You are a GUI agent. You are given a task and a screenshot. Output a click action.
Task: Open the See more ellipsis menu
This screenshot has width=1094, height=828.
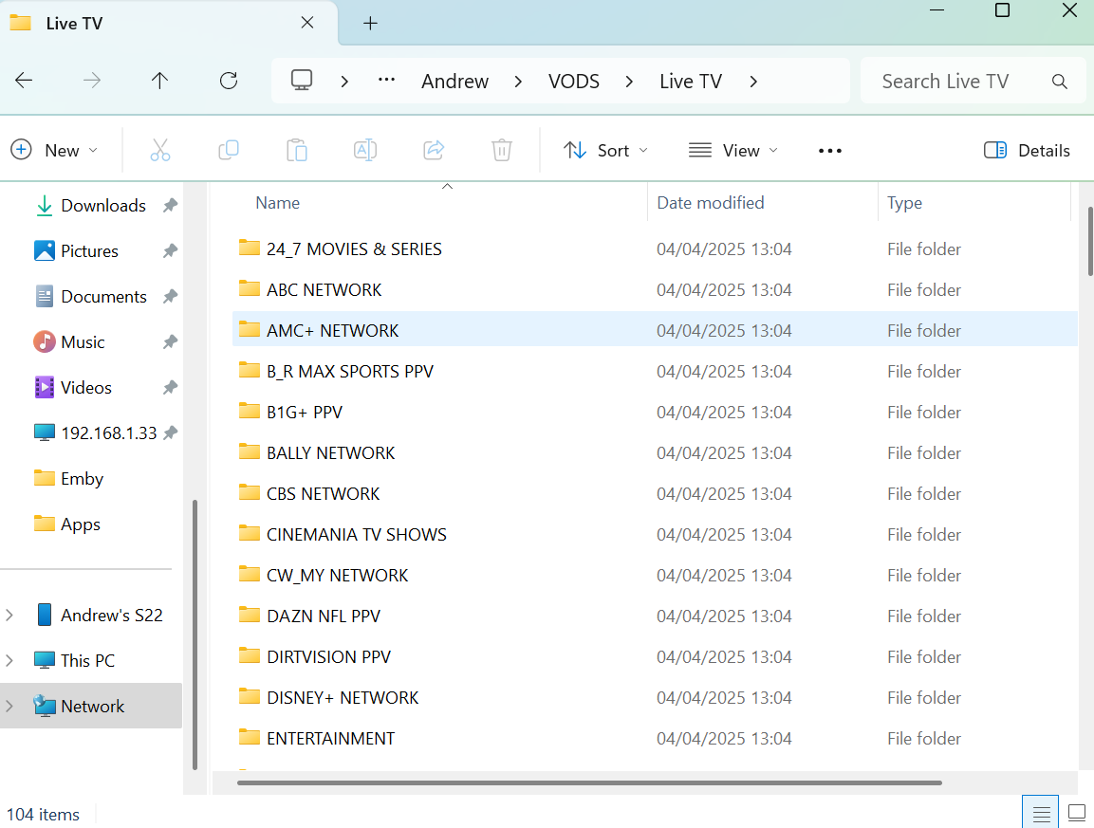830,150
